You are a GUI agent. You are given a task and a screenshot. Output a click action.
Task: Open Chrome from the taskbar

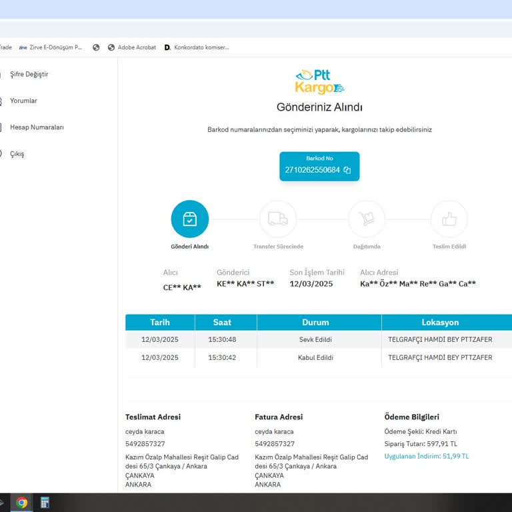[21, 503]
